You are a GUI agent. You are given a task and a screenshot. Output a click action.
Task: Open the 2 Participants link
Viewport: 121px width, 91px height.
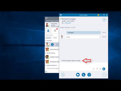pos(68,23)
